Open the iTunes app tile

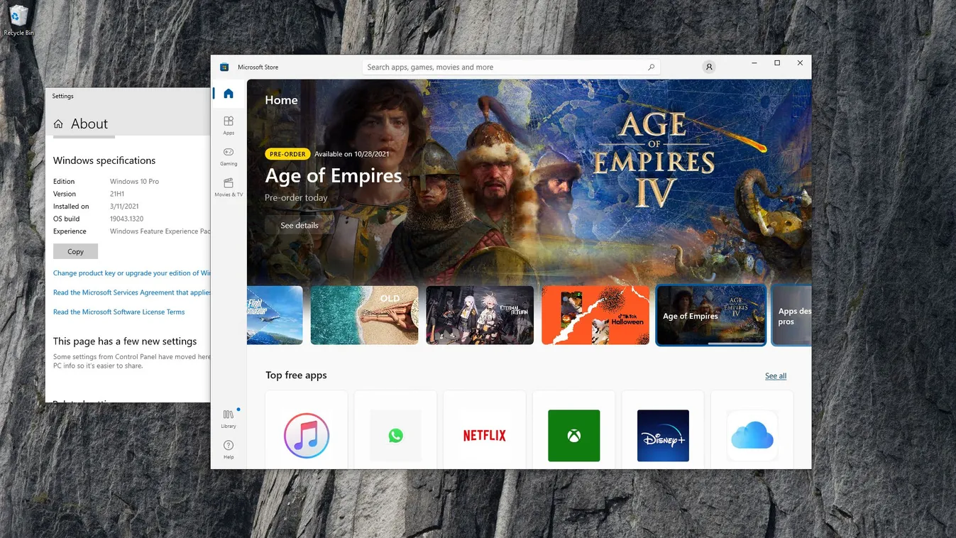[307, 429]
